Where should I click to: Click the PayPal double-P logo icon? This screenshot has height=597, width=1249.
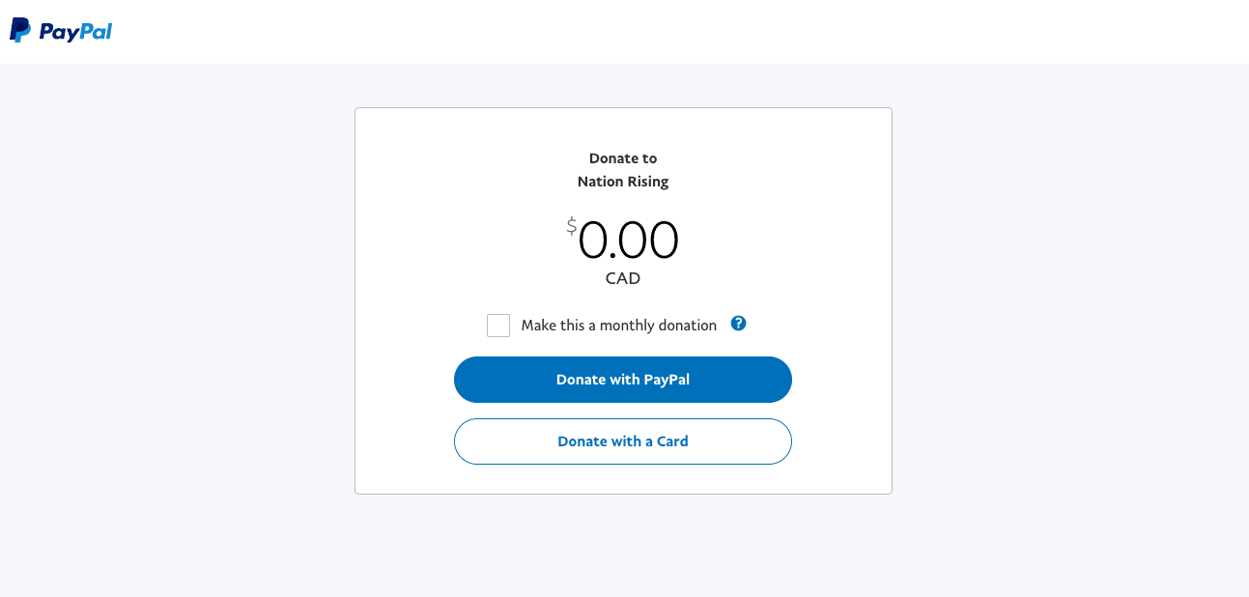pos(20,31)
